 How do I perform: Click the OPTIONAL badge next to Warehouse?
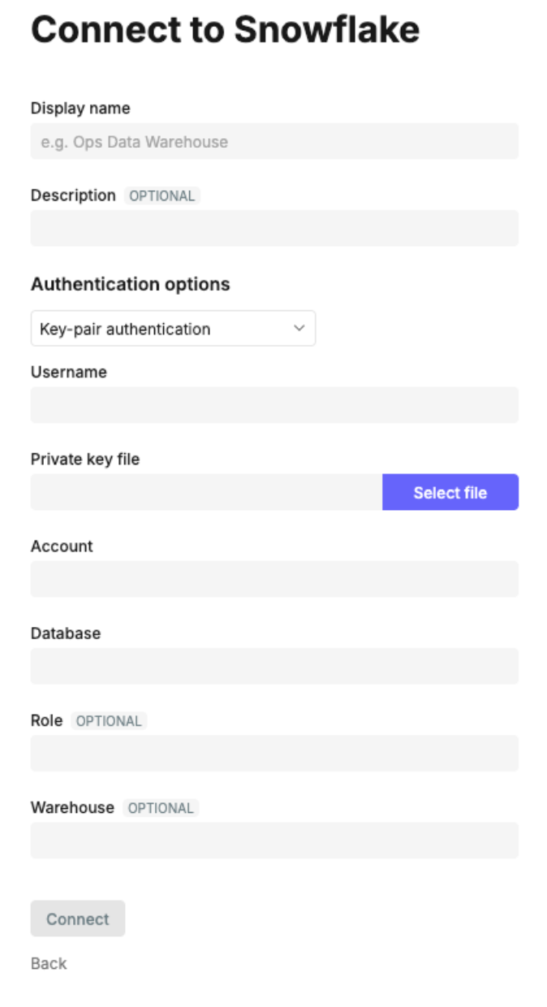[161, 808]
